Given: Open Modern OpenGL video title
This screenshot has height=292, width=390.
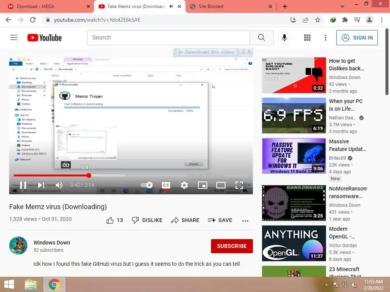Looking at the screenshot, I should pyautogui.click(x=342, y=233).
